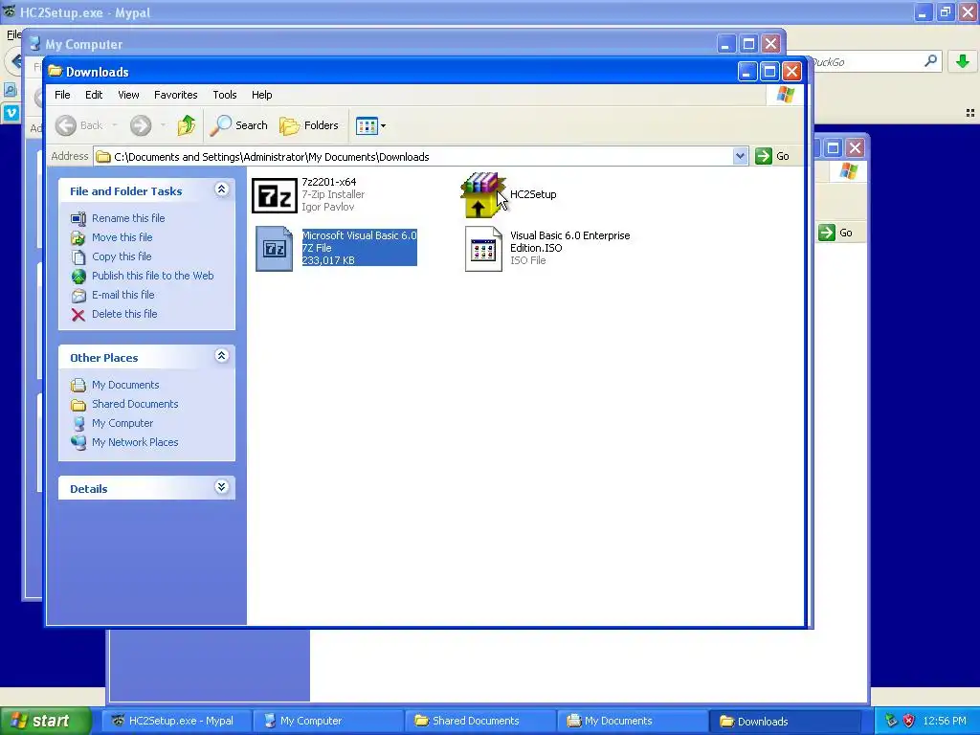Click Publish this file to the Web
980x735 pixels.
[x=152, y=276]
